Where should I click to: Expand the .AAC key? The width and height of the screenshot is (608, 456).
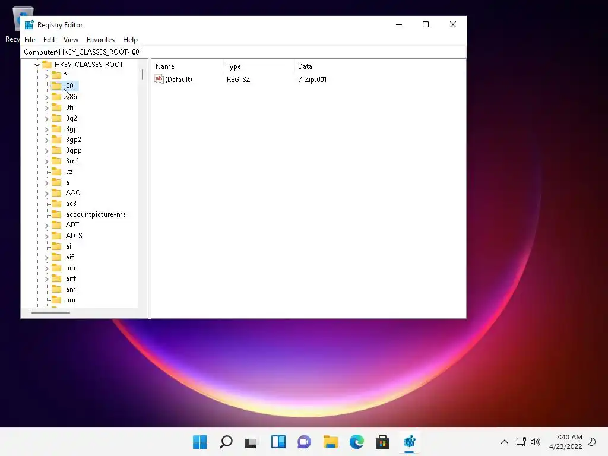point(46,193)
